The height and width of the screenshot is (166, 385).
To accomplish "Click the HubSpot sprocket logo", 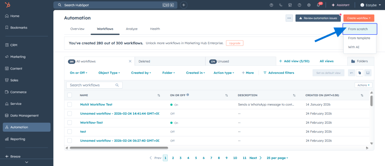I will [7, 5].
